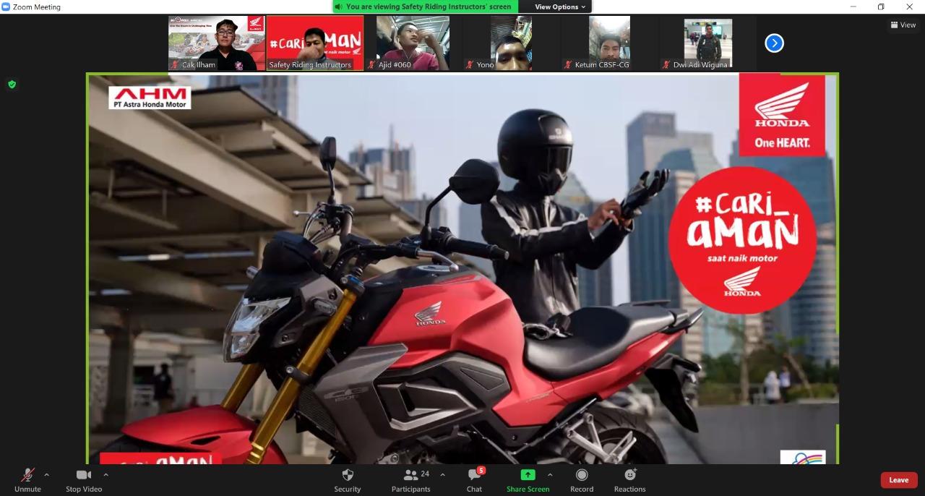Viewport: 925px width, 496px height.
Task: Open the View Options dropdown
Action: (x=560, y=7)
